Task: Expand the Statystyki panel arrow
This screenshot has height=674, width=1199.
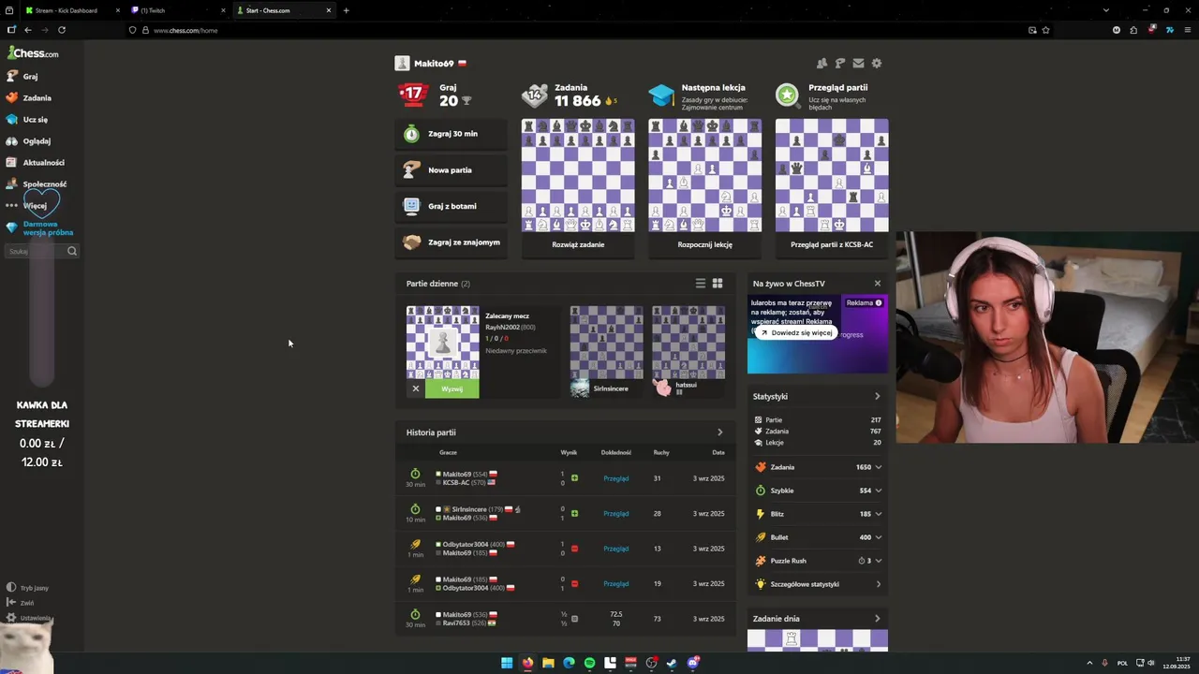Action: point(877,397)
